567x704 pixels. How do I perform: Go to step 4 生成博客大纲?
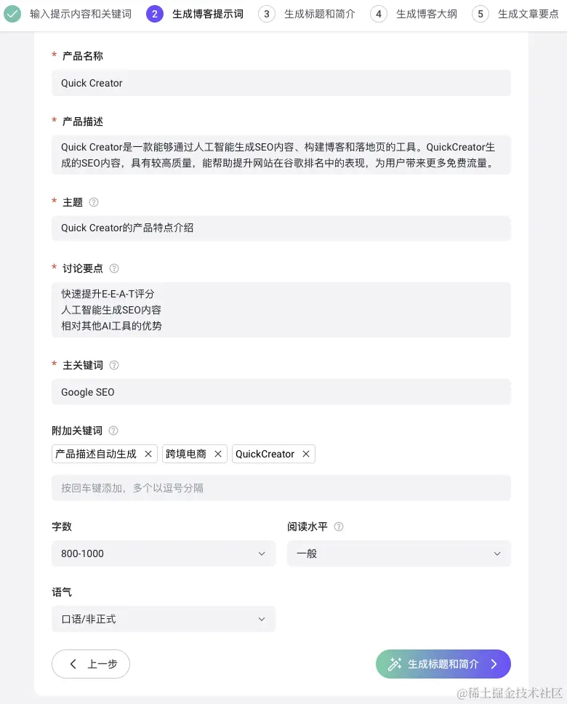pos(414,14)
